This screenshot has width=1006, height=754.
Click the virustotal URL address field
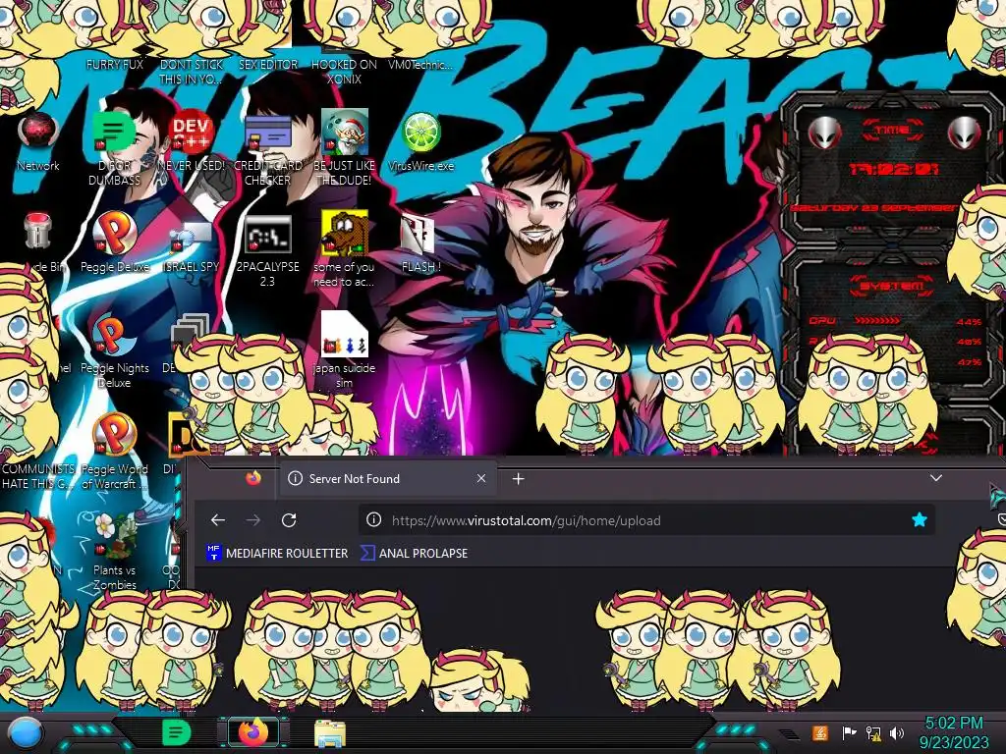646,520
